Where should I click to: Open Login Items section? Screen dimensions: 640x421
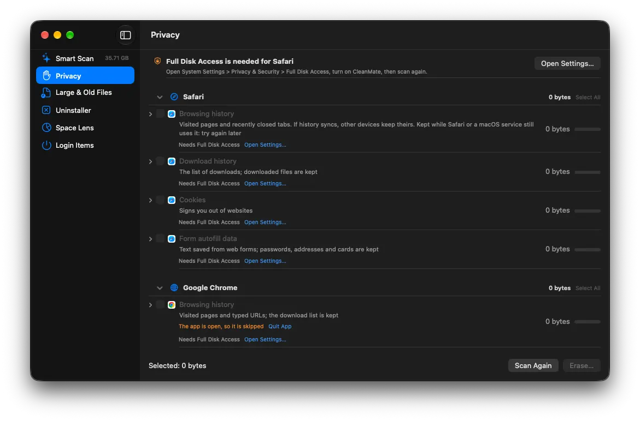(x=85, y=145)
